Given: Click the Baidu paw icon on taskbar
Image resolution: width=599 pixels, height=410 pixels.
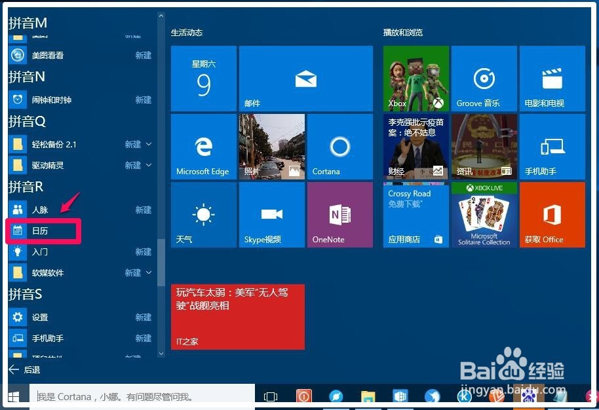Looking at the screenshot, I should click(x=528, y=398).
